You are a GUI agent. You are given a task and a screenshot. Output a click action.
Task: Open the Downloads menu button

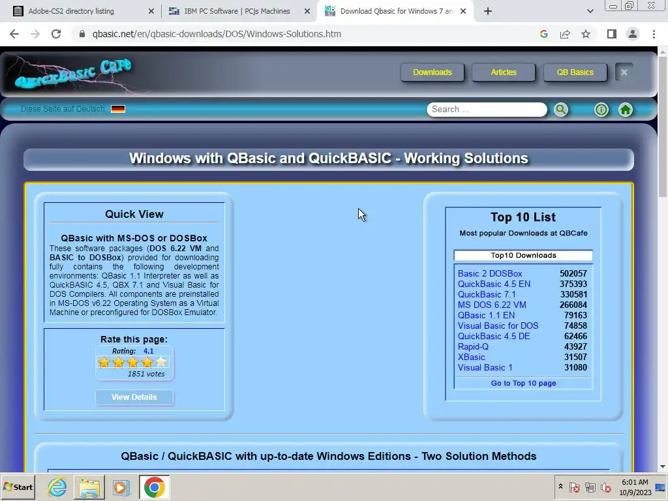(x=433, y=72)
